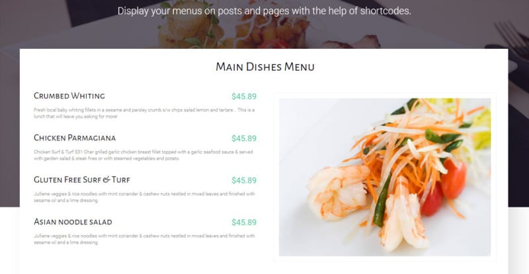Click the Asian noodle salad $45.89 price
529x274 pixels.
tap(244, 223)
